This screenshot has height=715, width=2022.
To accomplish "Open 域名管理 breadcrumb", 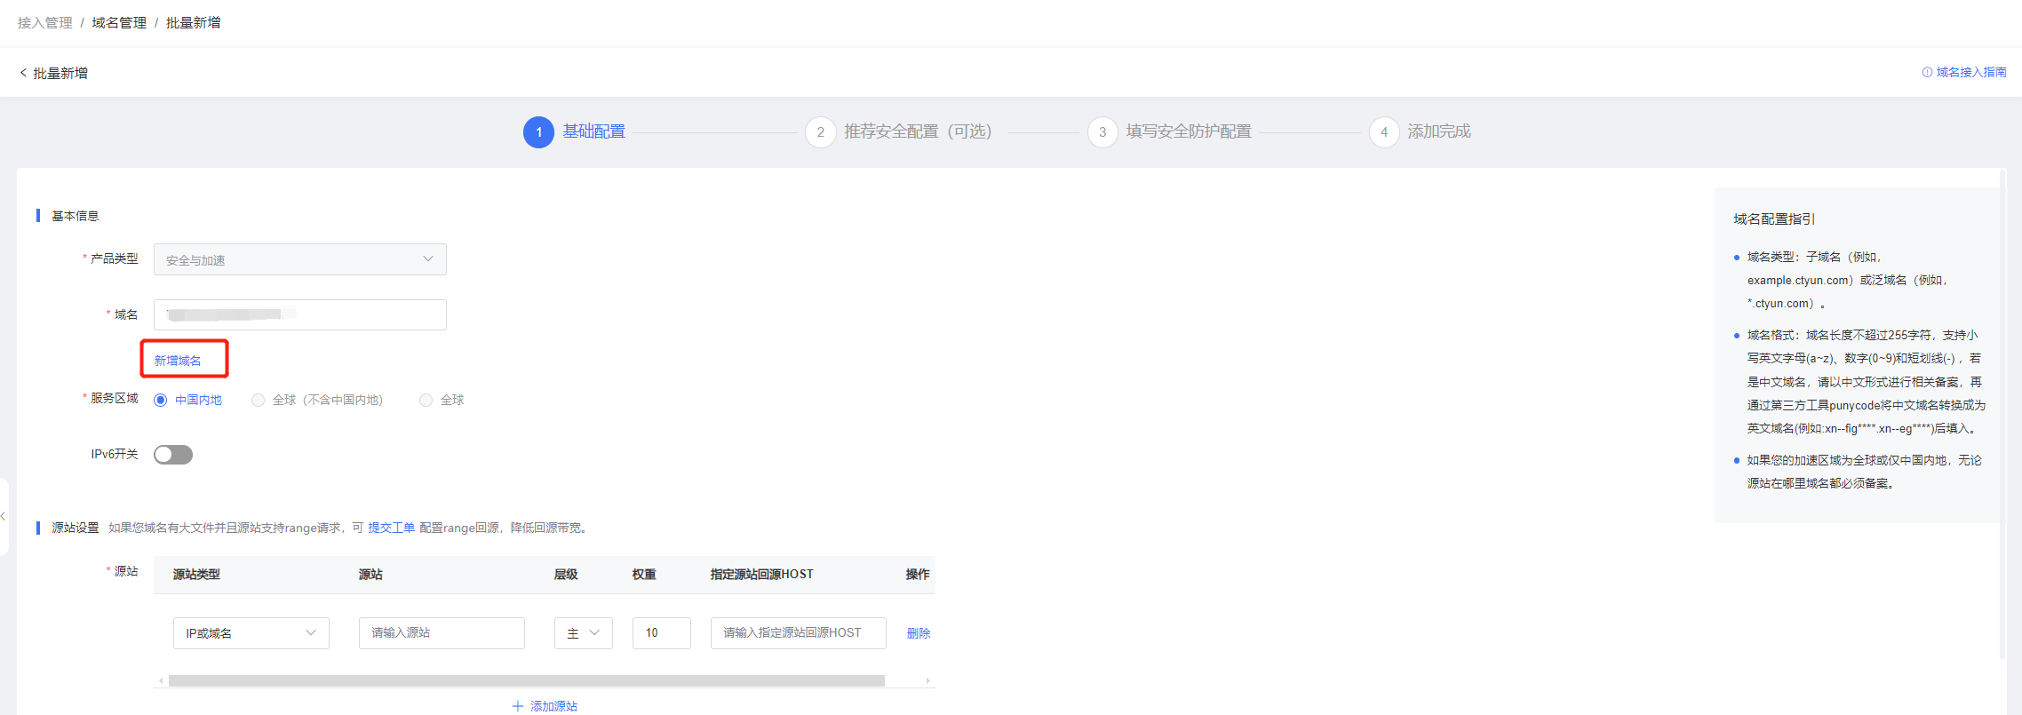I will pos(119,22).
